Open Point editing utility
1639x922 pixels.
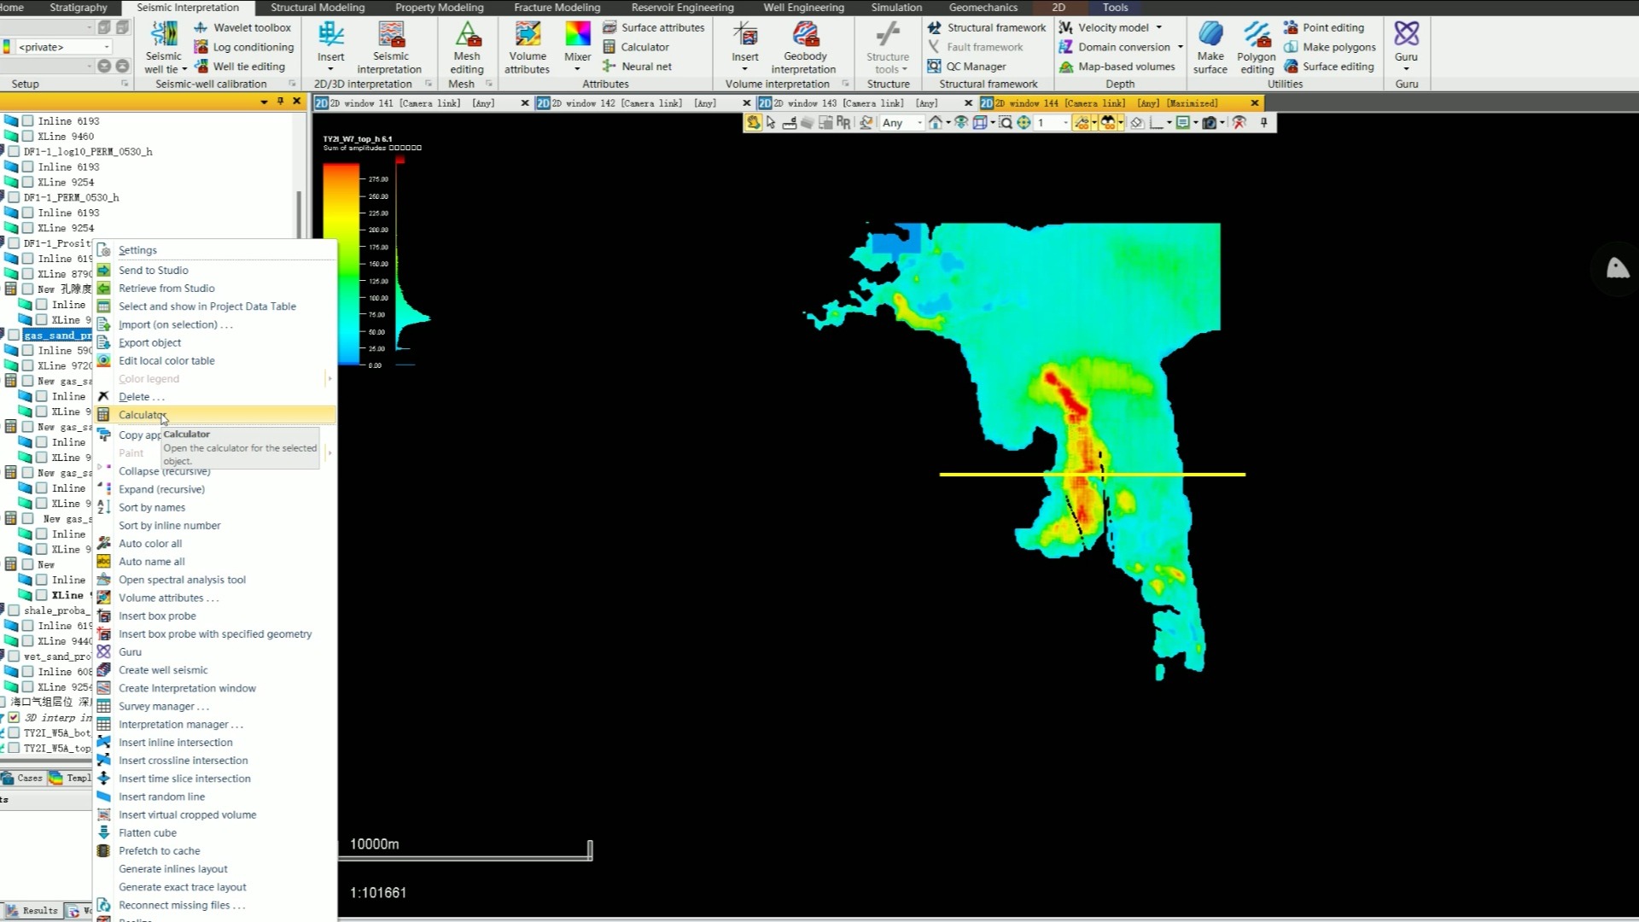pos(1324,27)
